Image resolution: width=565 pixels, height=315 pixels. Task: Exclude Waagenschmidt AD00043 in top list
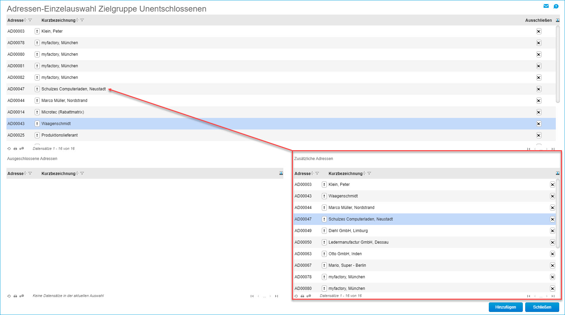pos(539,124)
